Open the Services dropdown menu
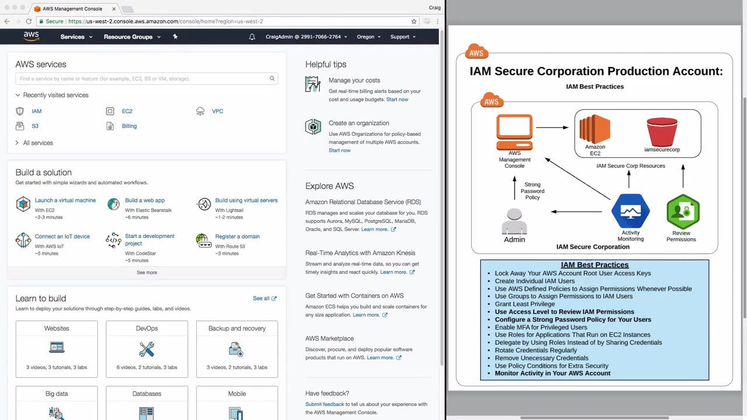The height and width of the screenshot is (420, 747). tap(76, 37)
